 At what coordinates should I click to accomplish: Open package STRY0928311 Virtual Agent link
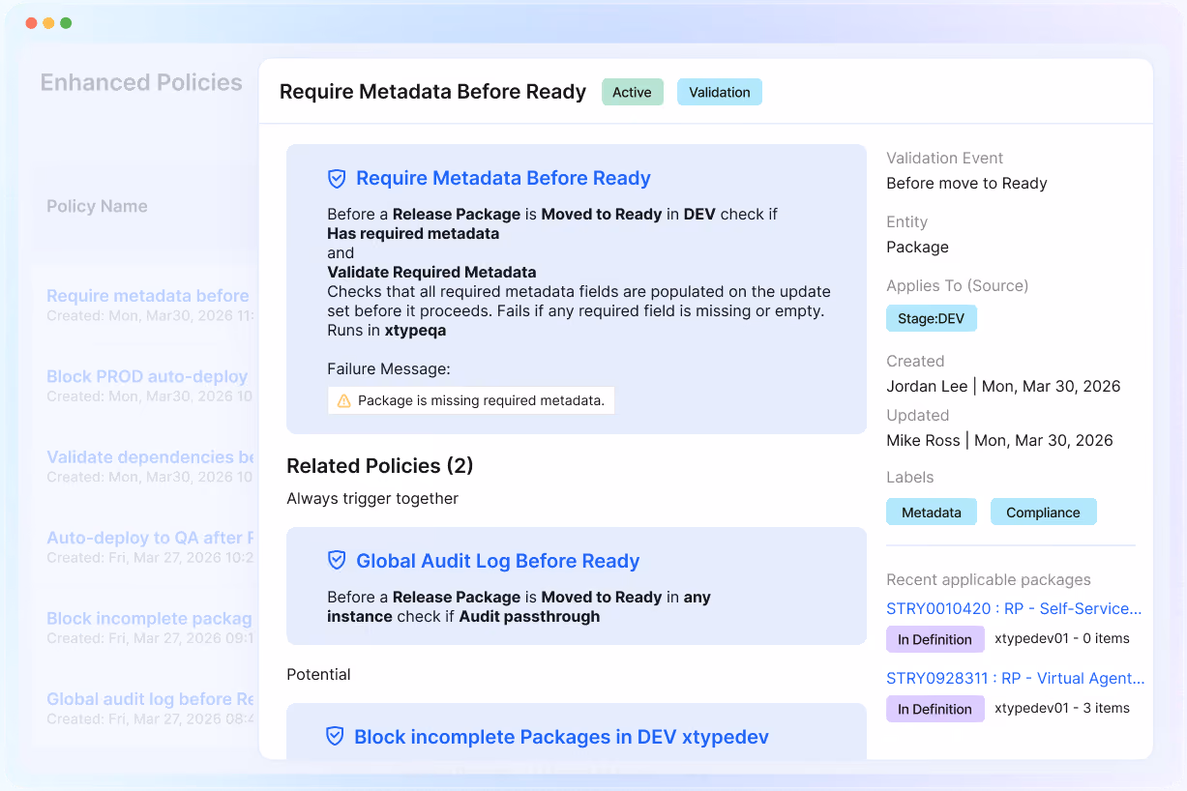[x=1016, y=678]
